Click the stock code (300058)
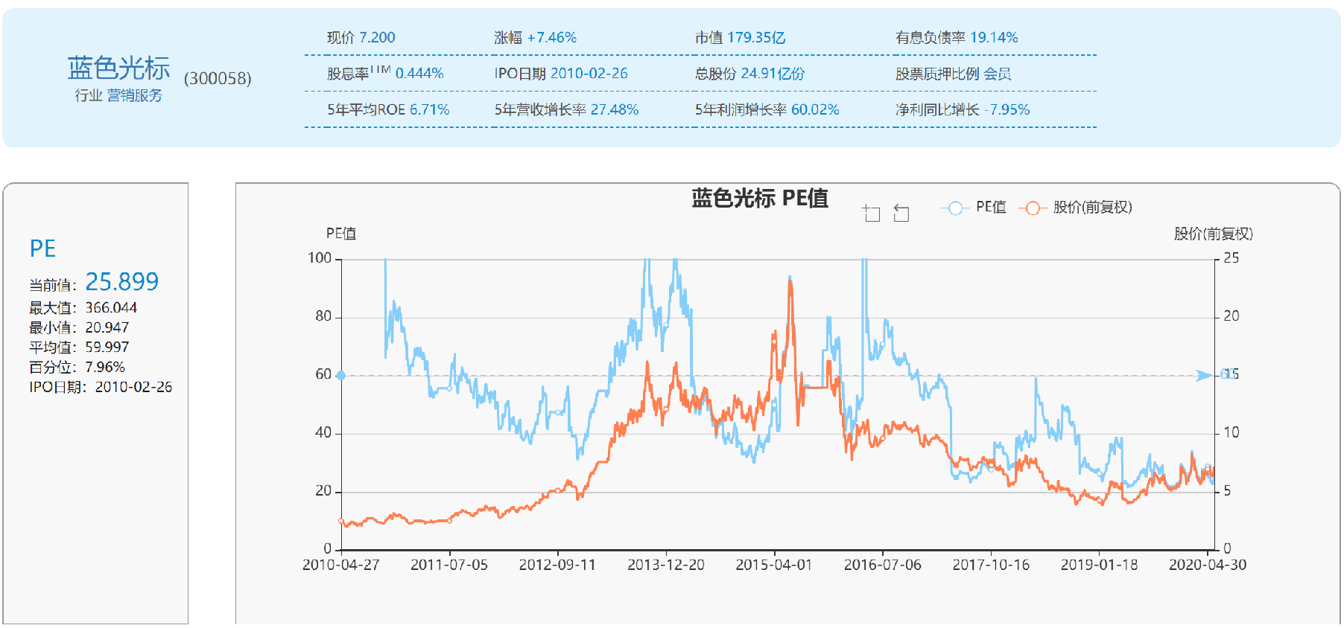Viewport: 1344px width, 628px height. coord(218,79)
